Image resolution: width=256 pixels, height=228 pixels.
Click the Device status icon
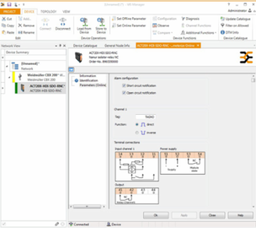coord(109,224)
